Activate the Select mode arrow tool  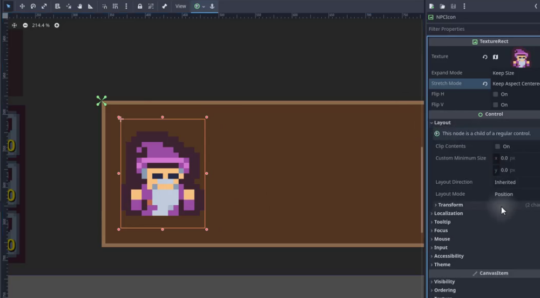point(8,6)
